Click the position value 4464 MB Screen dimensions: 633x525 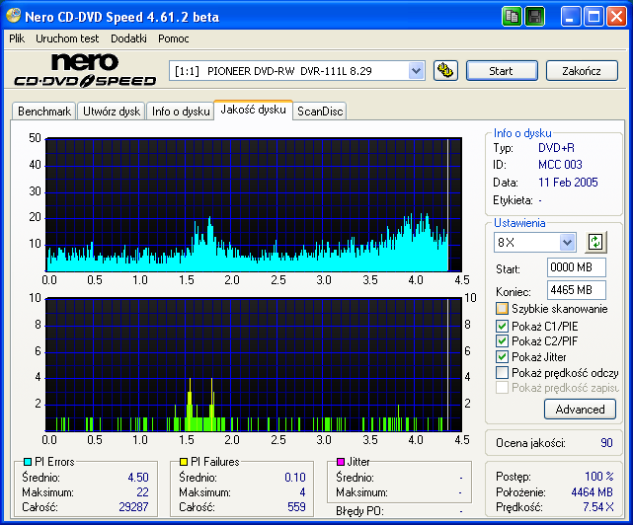[592, 492]
